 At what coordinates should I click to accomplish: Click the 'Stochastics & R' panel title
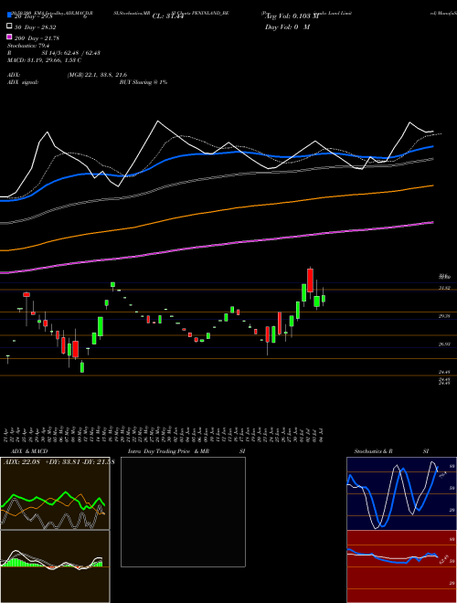point(373,451)
